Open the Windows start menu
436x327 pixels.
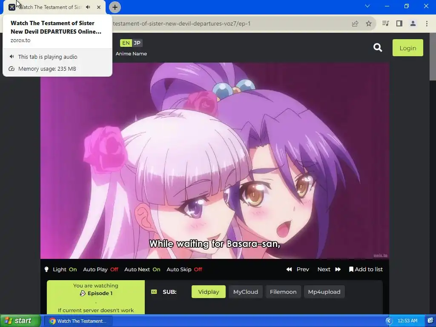coord(20,321)
